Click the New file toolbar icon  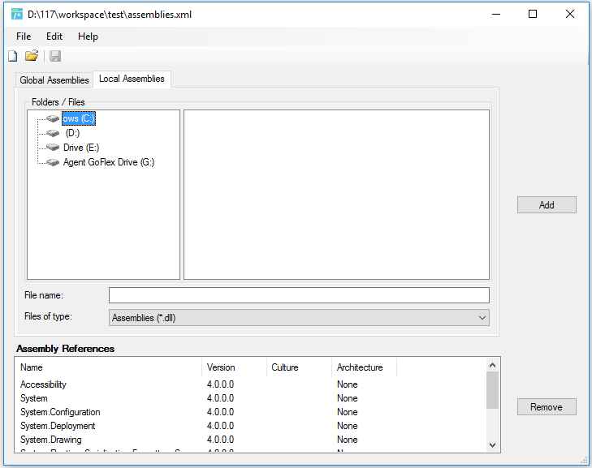coord(13,56)
